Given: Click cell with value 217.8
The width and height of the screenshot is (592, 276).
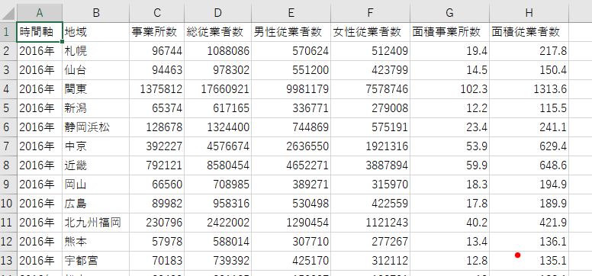Looking at the screenshot, I should click(529, 51).
